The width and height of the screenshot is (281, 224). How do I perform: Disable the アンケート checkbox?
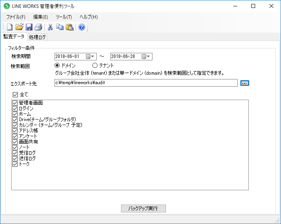15,136
